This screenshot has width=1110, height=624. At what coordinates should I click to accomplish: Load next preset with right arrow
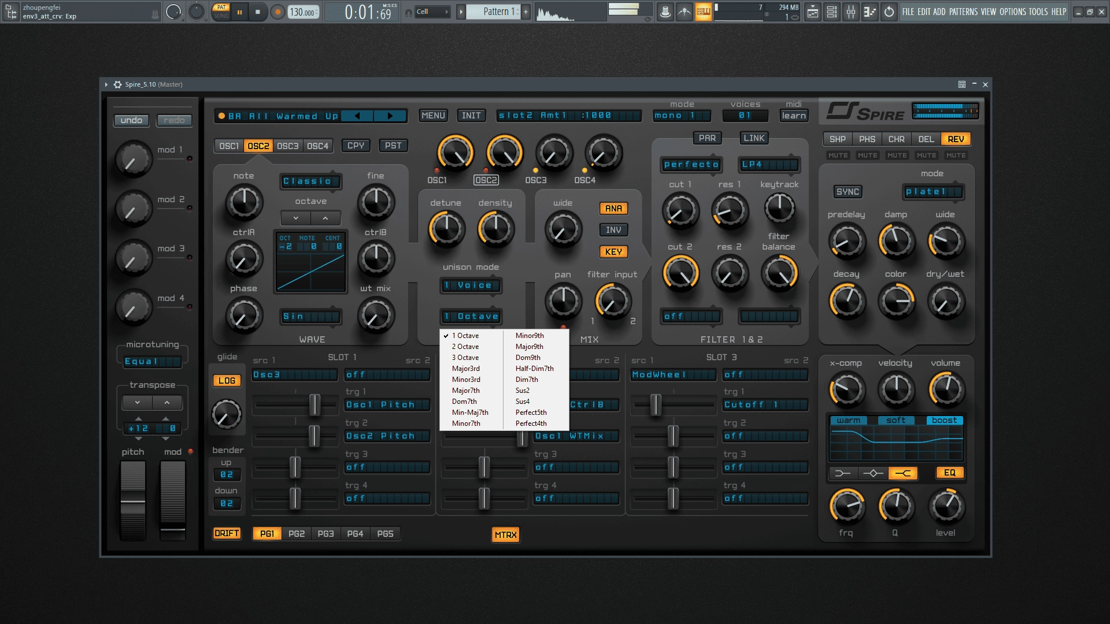click(x=390, y=116)
